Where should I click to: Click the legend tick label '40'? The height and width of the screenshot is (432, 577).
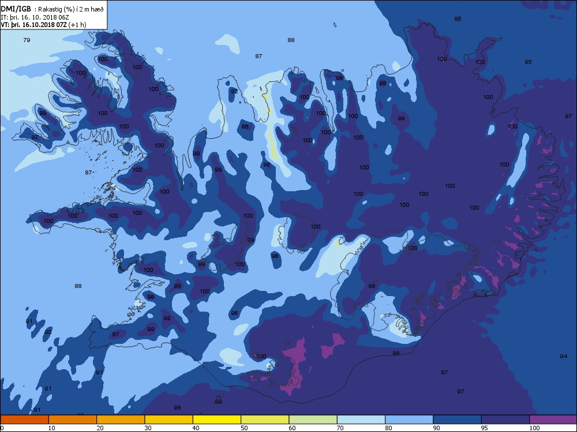coord(196,428)
